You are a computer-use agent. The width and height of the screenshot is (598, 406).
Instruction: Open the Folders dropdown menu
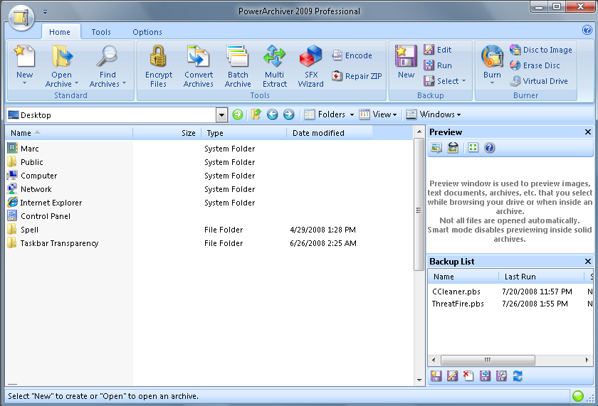330,114
